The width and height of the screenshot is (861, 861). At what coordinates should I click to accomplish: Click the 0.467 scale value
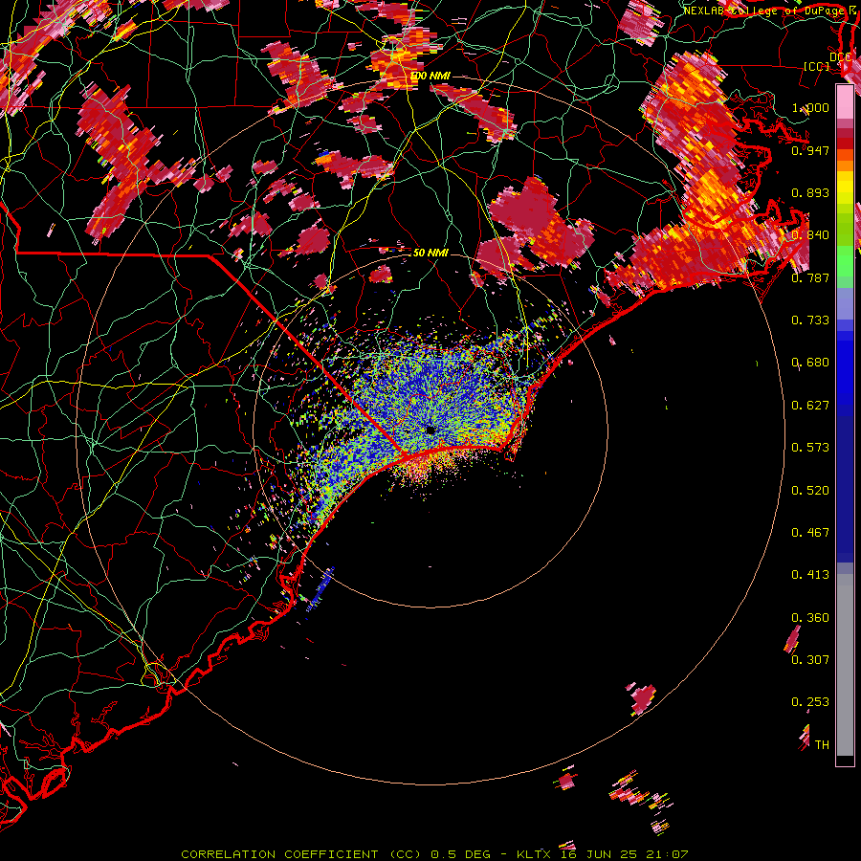810,533
